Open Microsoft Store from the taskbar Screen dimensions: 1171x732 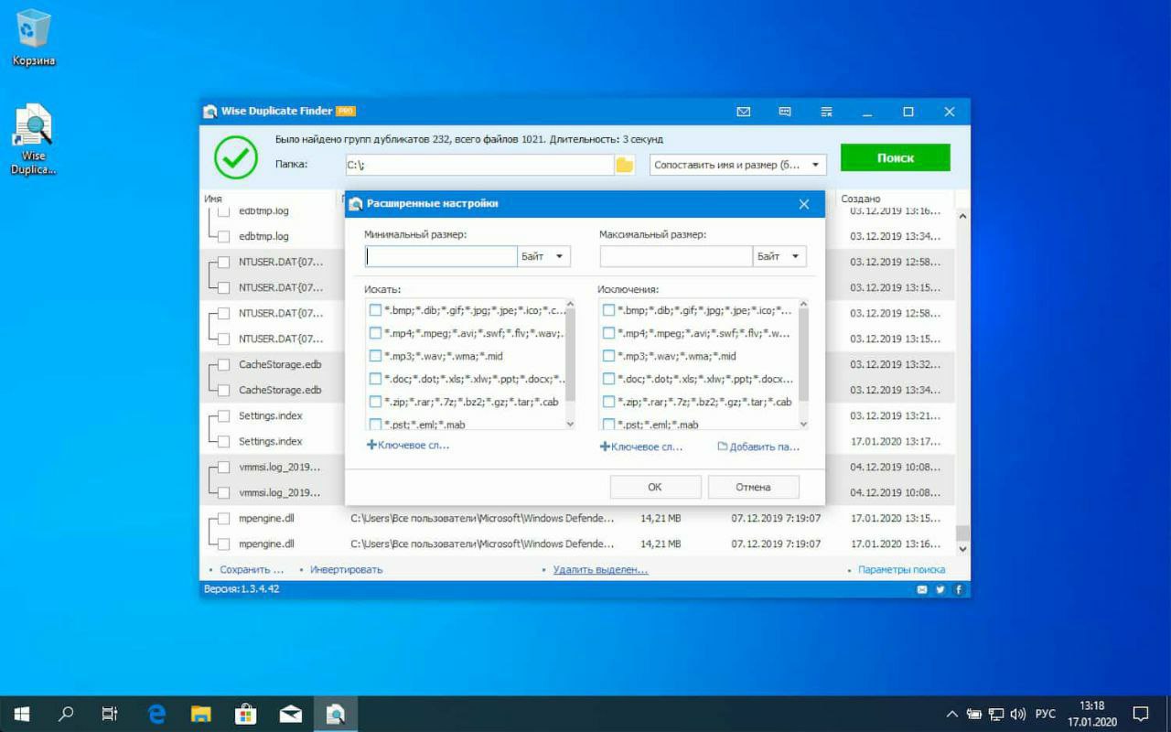245,714
